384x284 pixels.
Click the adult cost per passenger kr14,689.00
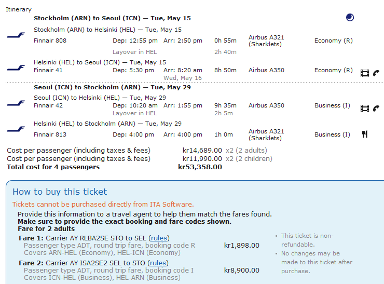tap(202, 151)
